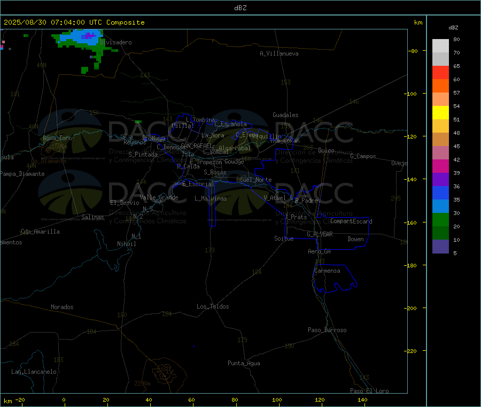
Task: Click the S_Pintada map label
Action: click(143, 155)
